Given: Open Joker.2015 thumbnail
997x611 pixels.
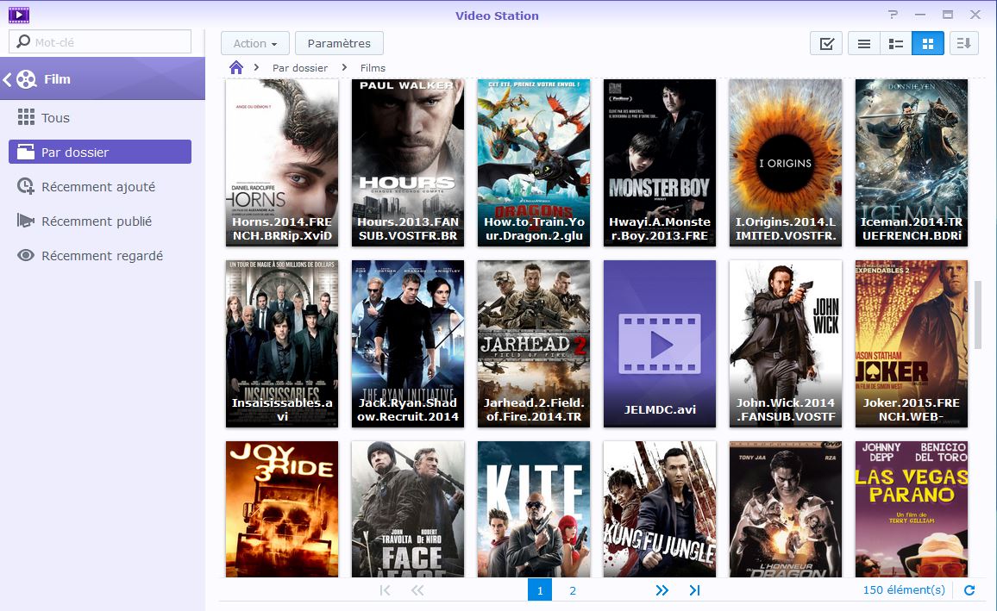Looking at the screenshot, I should point(911,344).
